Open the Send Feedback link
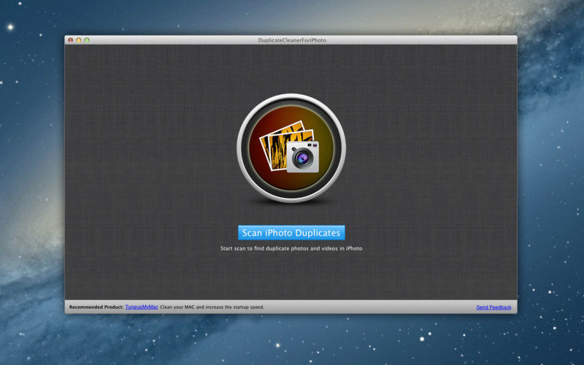The width and height of the screenshot is (584, 365). click(494, 307)
